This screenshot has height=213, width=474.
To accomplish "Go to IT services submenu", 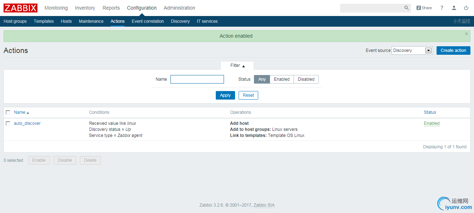I will pos(207,21).
